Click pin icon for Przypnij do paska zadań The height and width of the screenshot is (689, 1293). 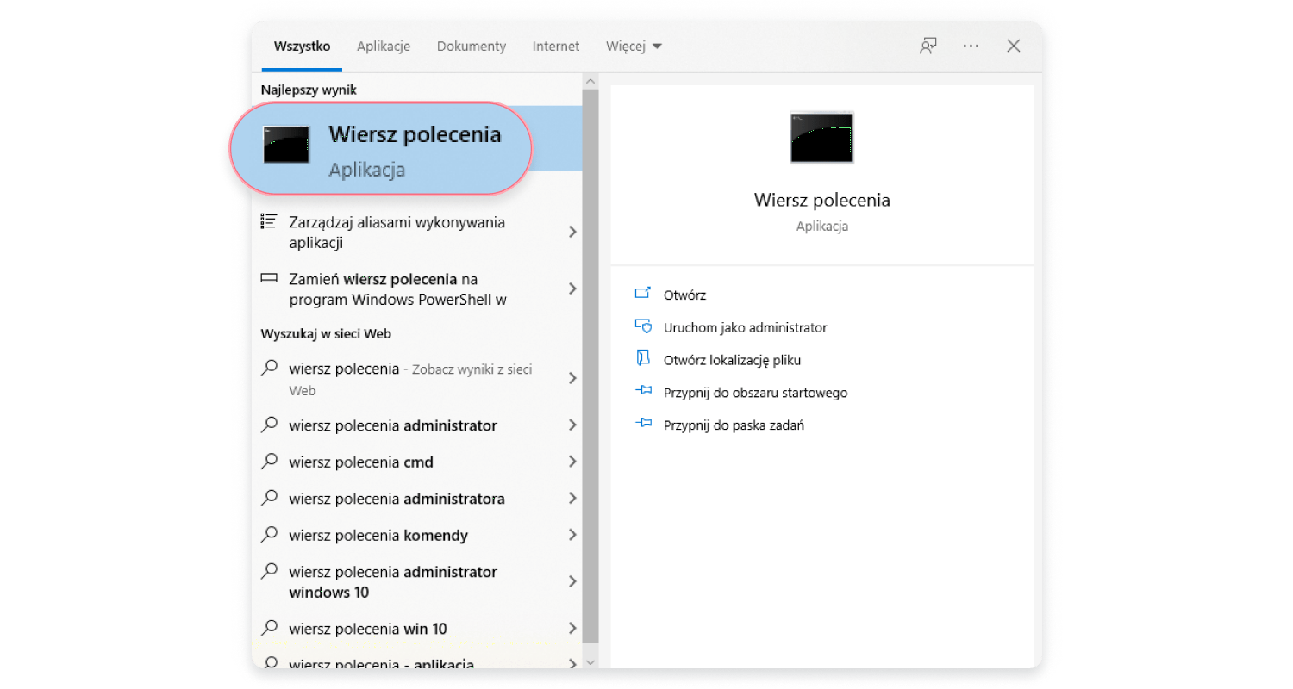pyautogui.click(x=643, y=424)
